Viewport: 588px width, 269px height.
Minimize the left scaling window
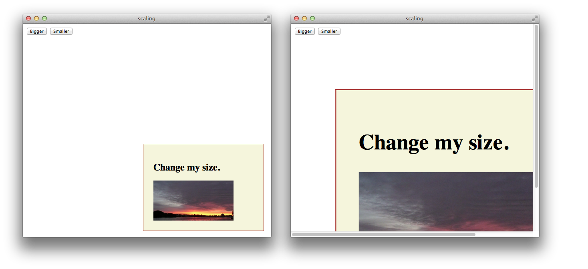click(36, 18)
